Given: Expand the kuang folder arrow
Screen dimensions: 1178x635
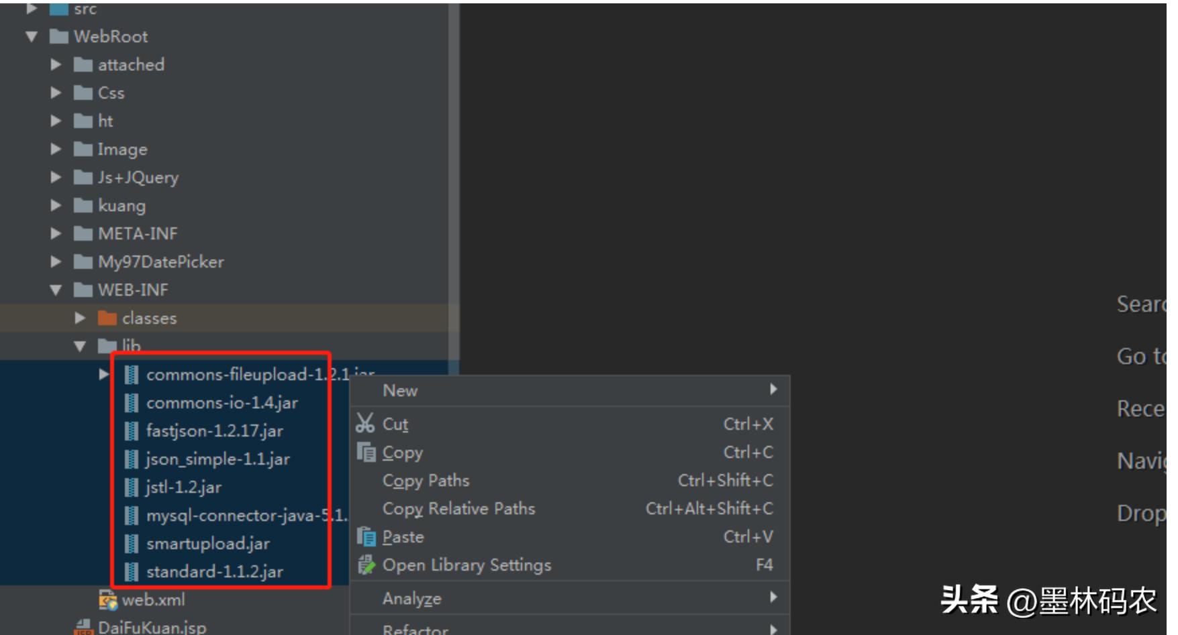Looking at the screenshot, I should (x=56, y=205).
